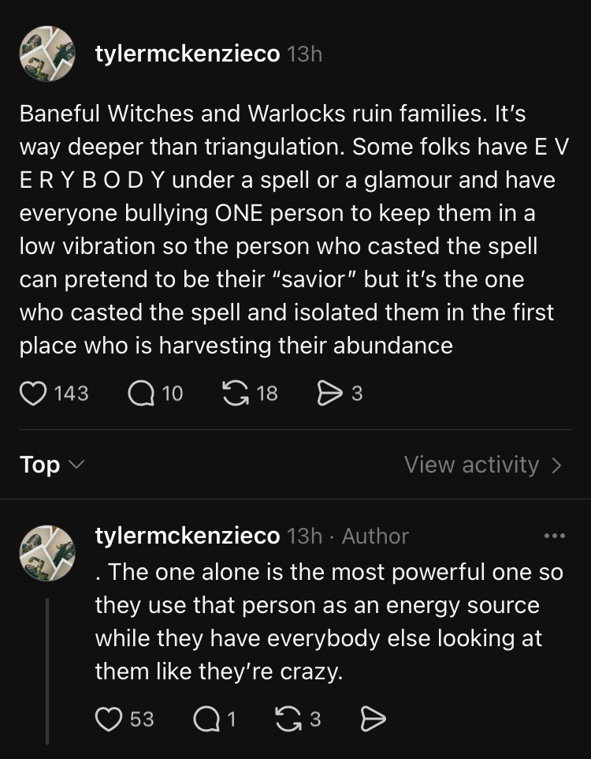
Task: Open the reply text about energy source
Action: coord(329,623)
